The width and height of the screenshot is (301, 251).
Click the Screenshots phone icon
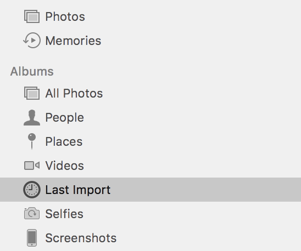[x=32, y=238]
